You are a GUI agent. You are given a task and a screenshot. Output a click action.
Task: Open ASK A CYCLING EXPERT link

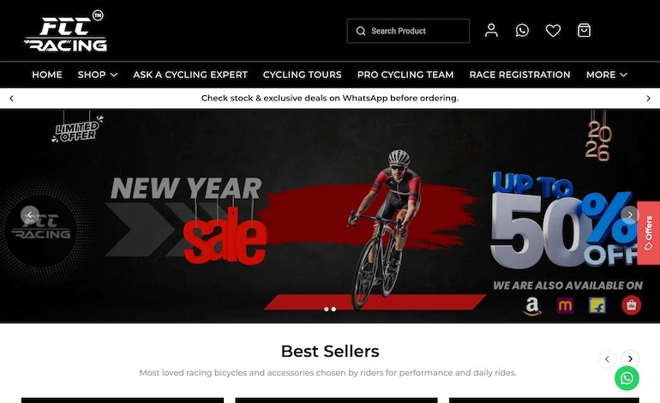point(190,75)
